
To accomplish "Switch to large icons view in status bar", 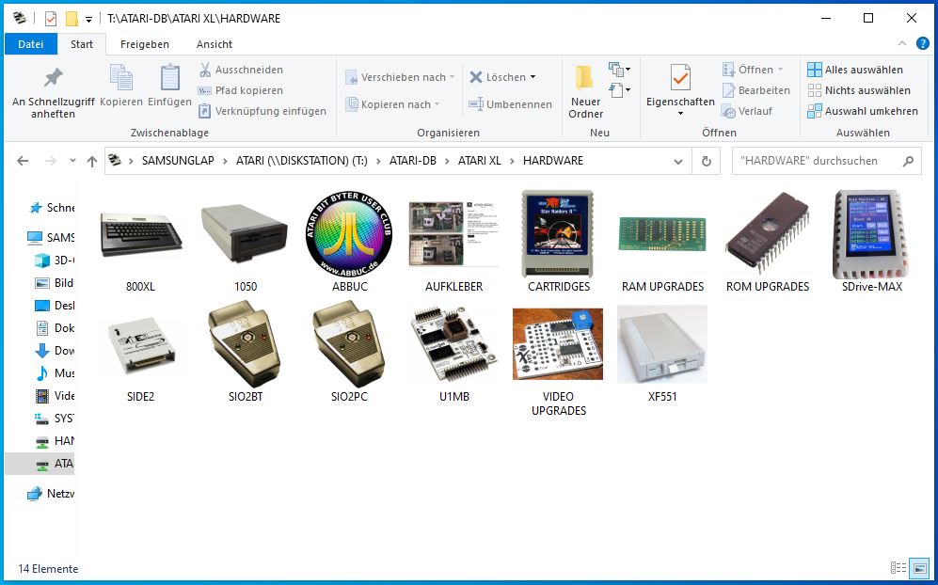I will click(919, 568).
